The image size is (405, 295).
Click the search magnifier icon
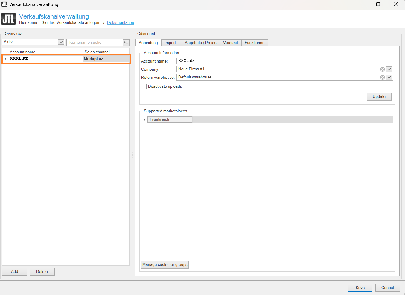pyautogui.click(x=126, y=43)
